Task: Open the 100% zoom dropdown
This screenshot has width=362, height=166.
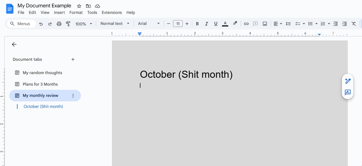Action: point(84,24)
